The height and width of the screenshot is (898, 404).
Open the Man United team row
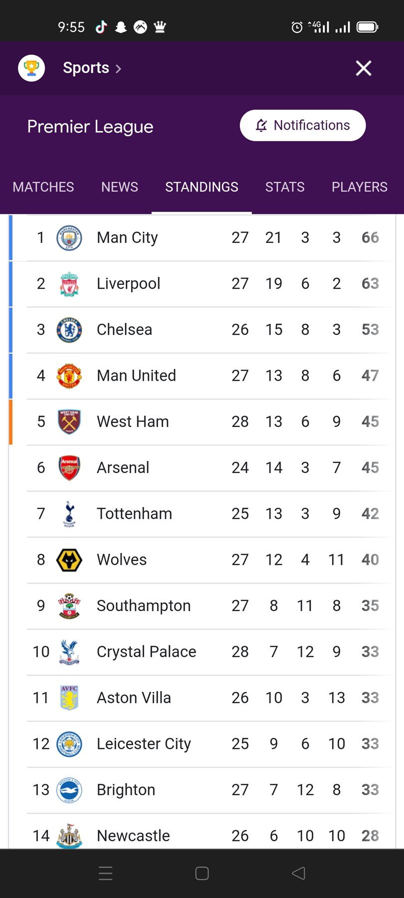tap(200, 376)
